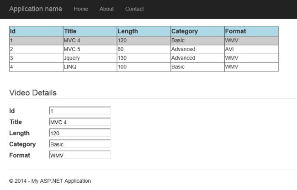
Task: Click the Format column header
Action: tap(251, 31)
